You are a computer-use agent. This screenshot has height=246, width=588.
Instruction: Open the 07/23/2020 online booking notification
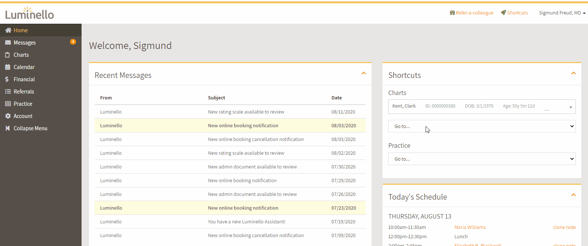click(x=230, y=208)
